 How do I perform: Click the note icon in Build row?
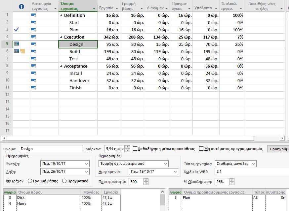(x=22, y=51)
